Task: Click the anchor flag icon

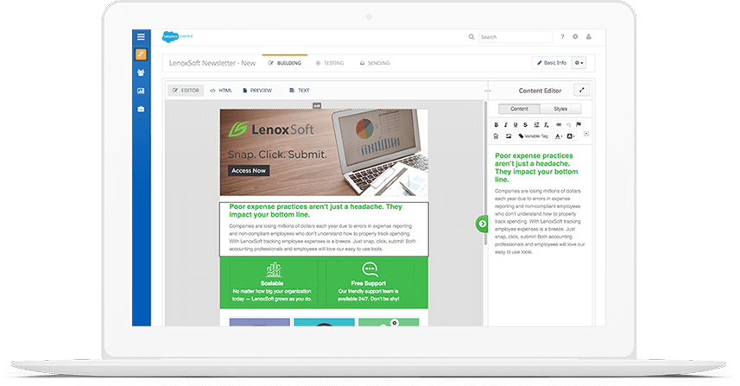Action: (579, 124)
